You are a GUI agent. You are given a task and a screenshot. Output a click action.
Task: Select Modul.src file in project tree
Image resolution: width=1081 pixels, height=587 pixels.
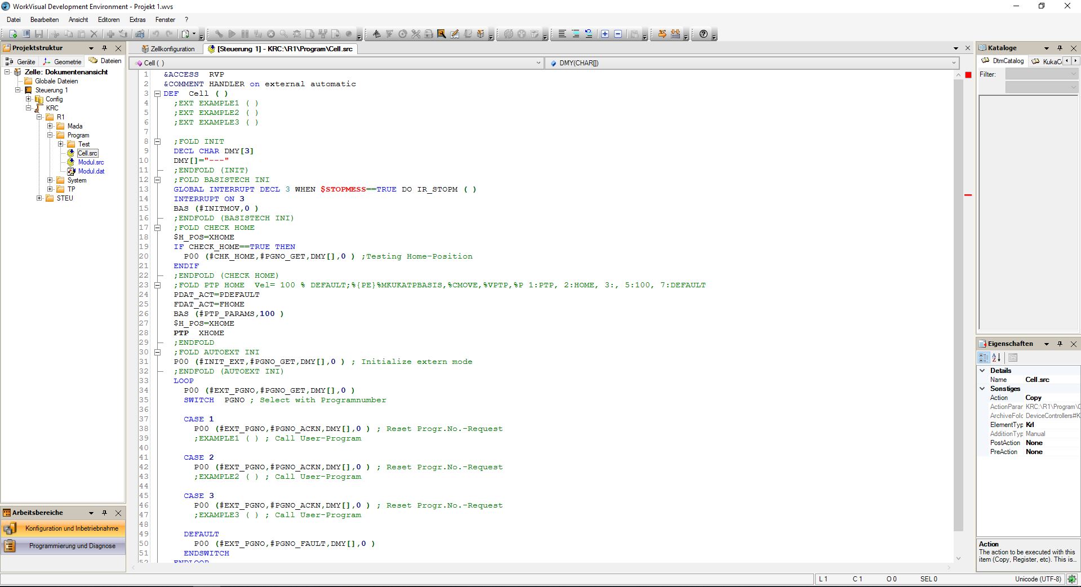pyautogui.click(x=91, y=162)
